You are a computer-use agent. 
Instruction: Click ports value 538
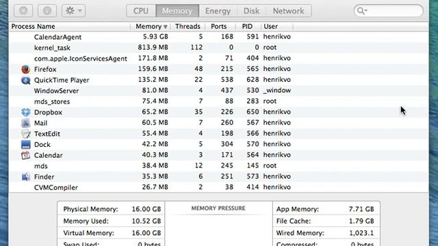[227, 80]
